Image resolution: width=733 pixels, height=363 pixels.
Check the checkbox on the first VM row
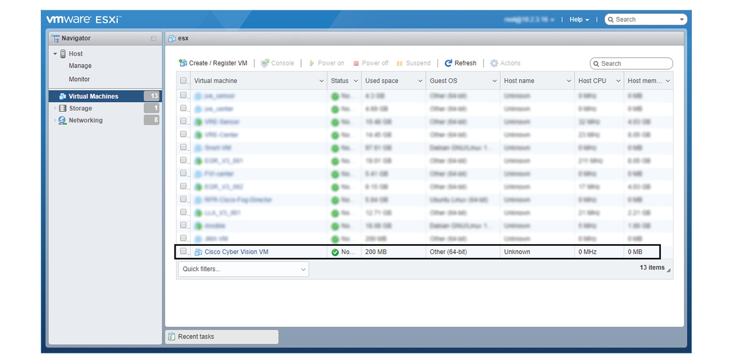click(x=184, y=96)
